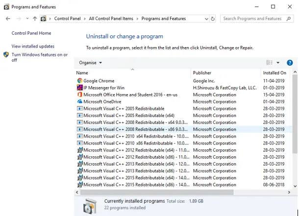
Task: Go back with the back arrow
Action: 8,19
